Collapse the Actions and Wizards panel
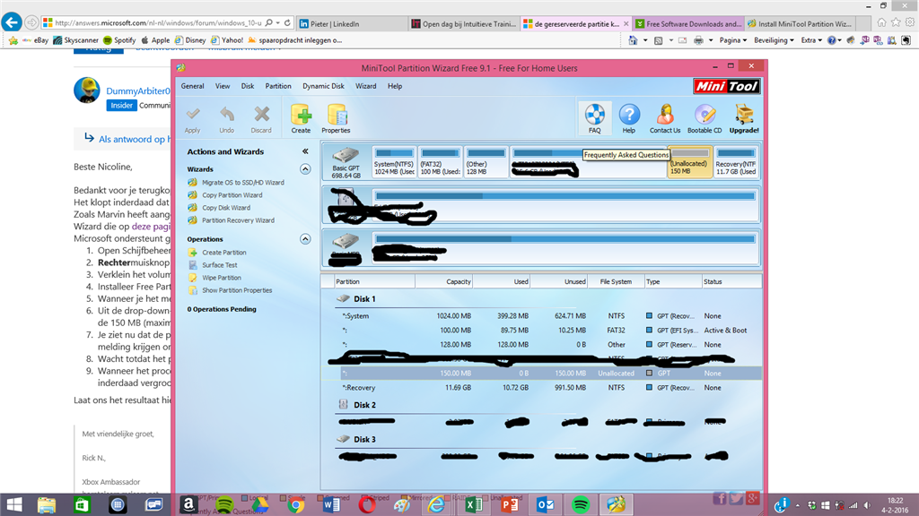 point(305,151)
